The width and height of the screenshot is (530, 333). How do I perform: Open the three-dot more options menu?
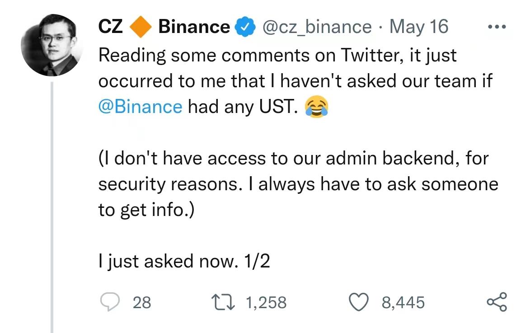click(497, 27)
